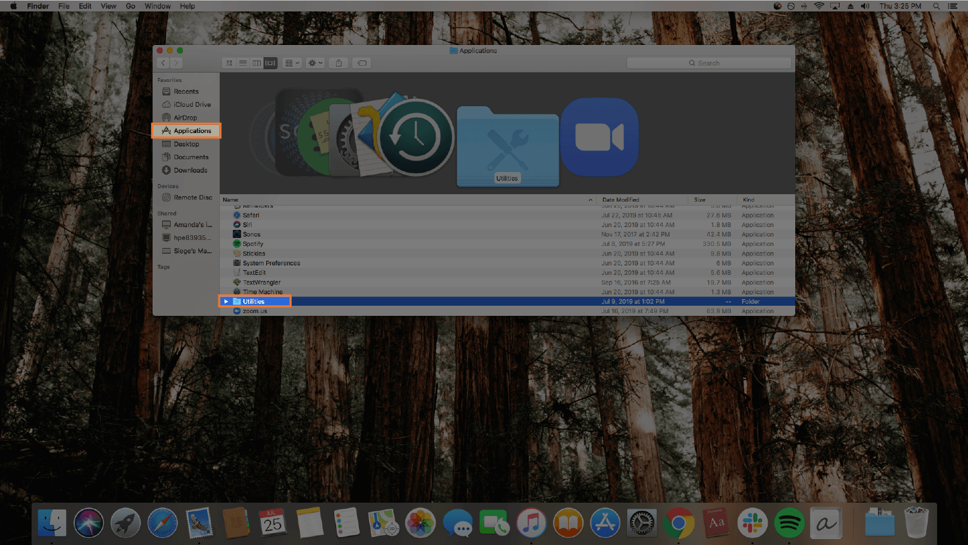Go forward with the right arrow button
This screenshot has width=968, height=545.
[176, 62]
